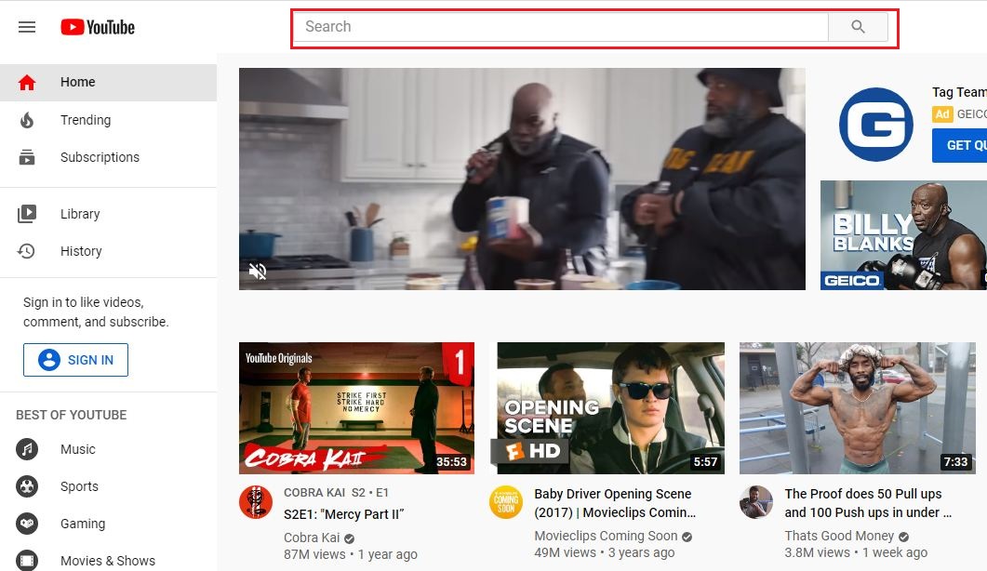Image resolution: width=987 pixels, height=571 pixels.
Task: Click the Subscriptions stack icon
Action: pos(26,157)
